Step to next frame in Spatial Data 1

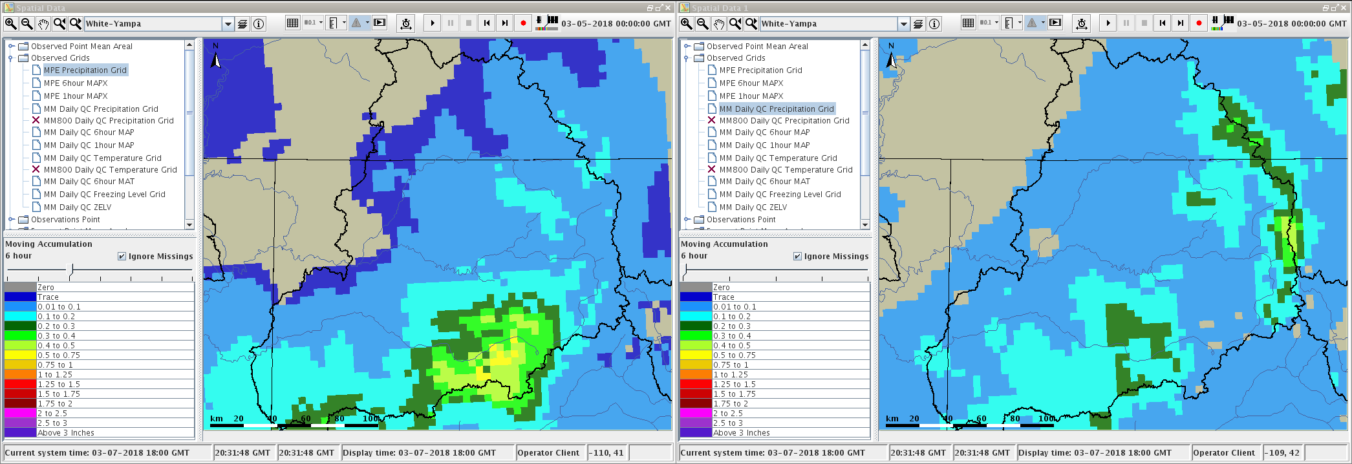(1181, 23)
